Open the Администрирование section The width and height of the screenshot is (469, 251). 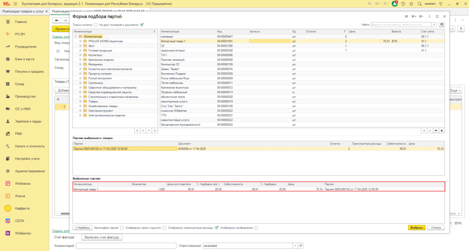click(x=30, y=171)
